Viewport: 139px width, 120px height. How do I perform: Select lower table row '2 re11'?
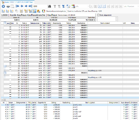point(70,107)
